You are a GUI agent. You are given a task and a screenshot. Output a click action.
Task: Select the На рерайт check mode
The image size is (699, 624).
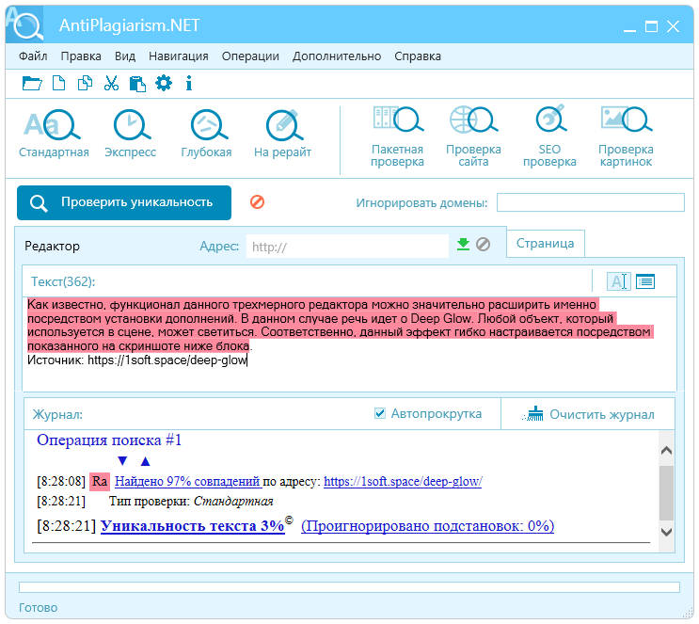pos(282,134)
